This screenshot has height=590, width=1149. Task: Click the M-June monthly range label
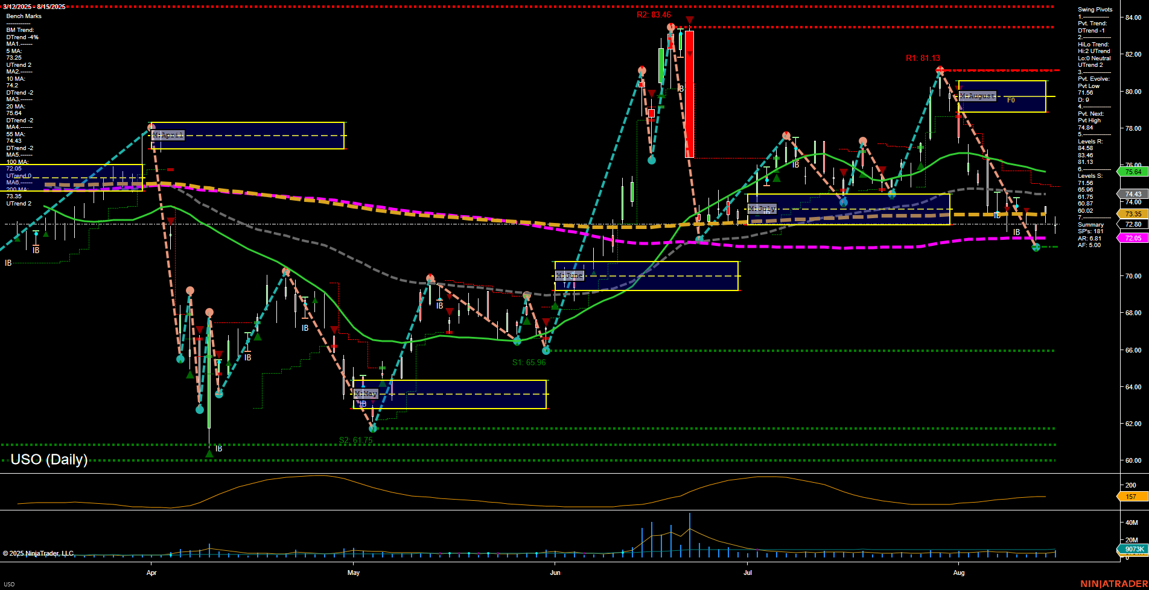click(569, 275)
